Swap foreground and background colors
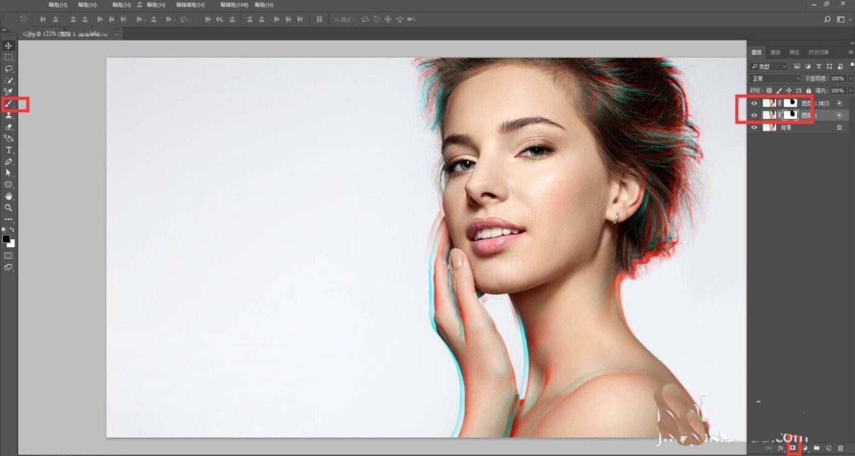Viewport: 855px width, 456px height. 12,229
